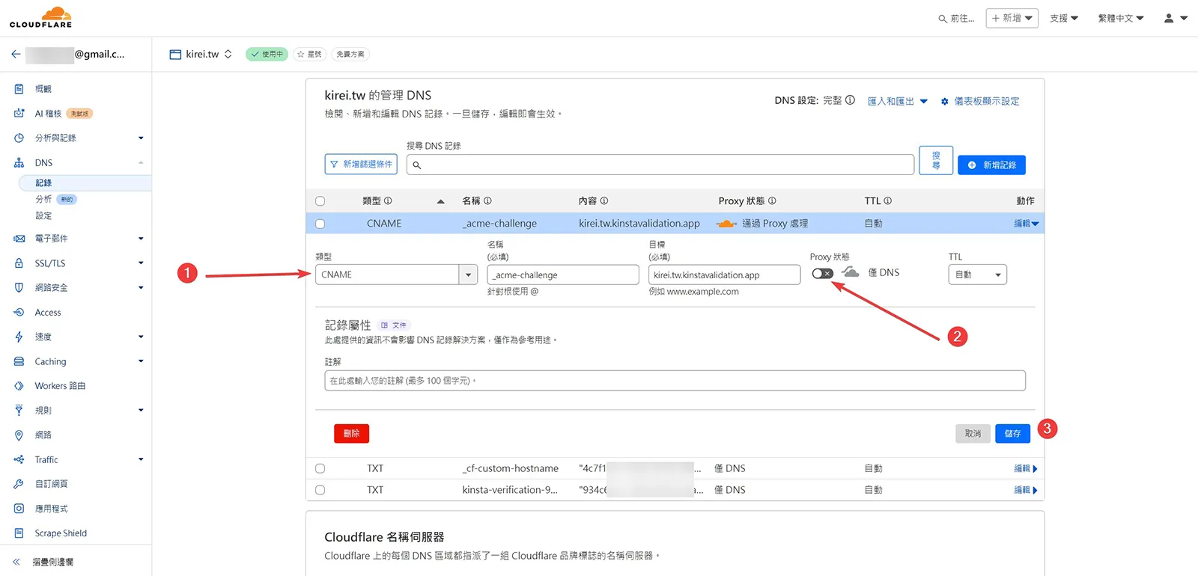Open the 匯入和匯出 dropdown
The height and width of the screenshot is (576, 1198).
[x=898, y=101]
